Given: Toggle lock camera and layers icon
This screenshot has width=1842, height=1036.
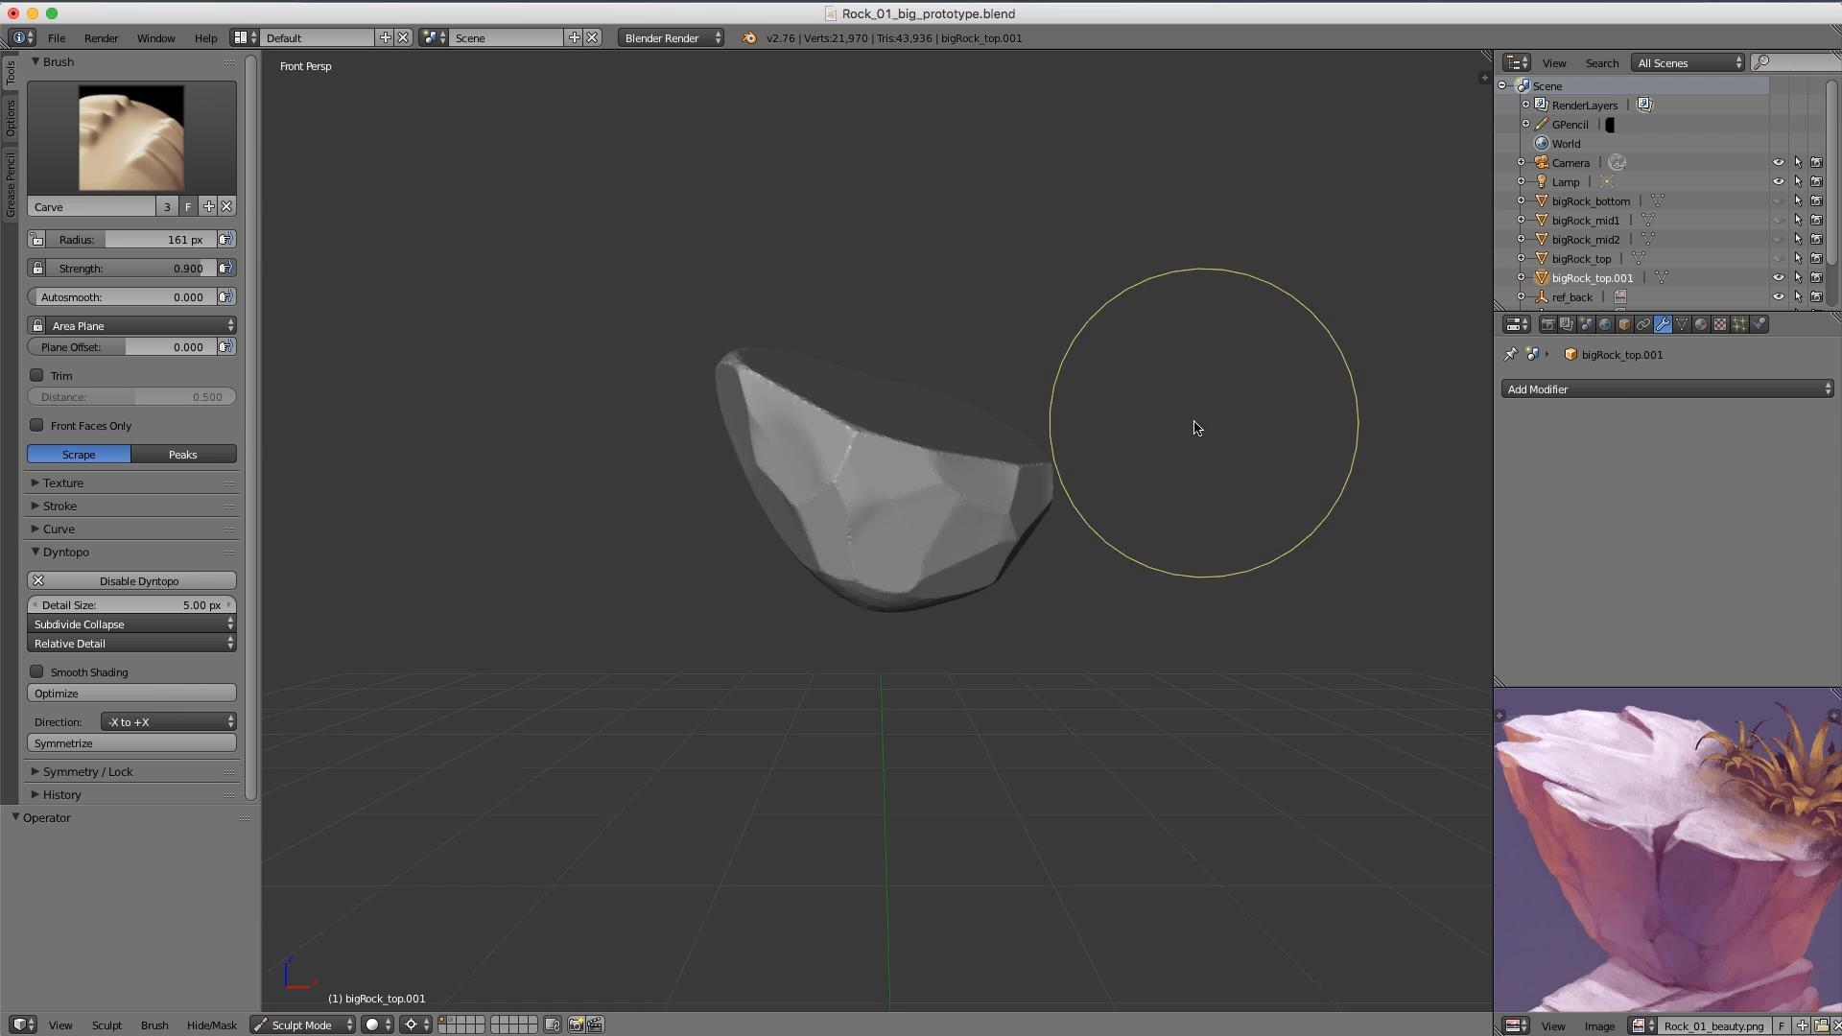Looking at the screenshot, I should [x=553, y=1024].
